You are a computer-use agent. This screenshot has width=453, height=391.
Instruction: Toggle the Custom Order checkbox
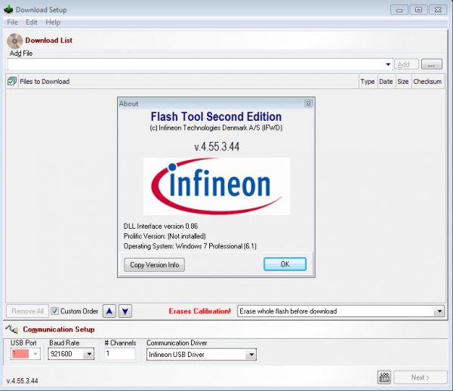(54, 311)
